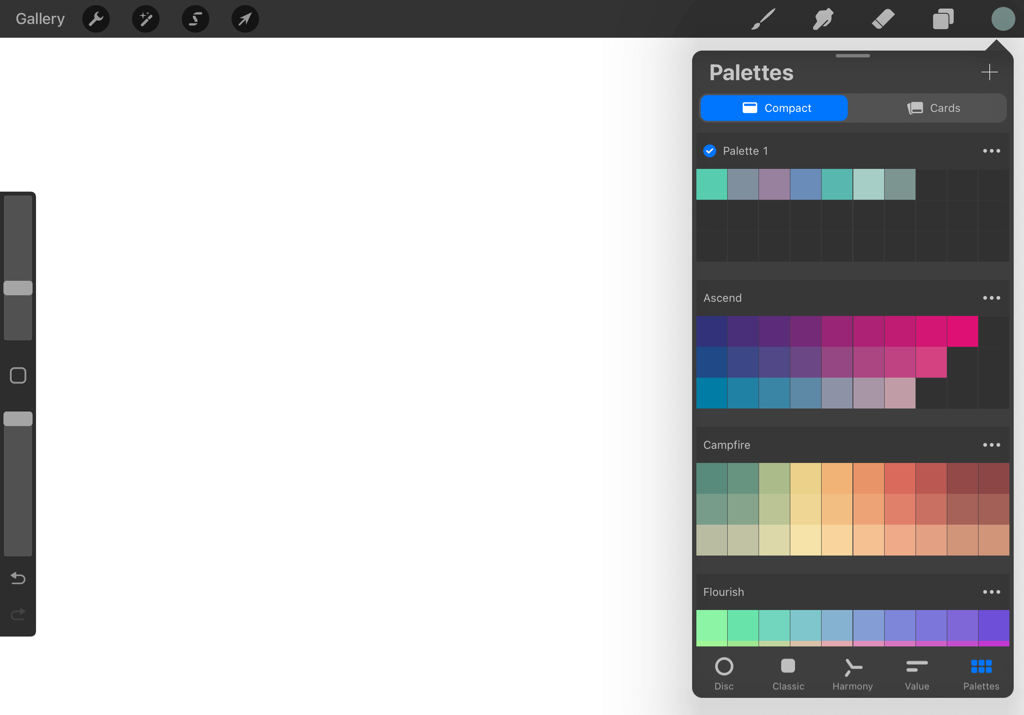Open the Selection tool
Screen dimensions: 1024x715
pos(196,19)
